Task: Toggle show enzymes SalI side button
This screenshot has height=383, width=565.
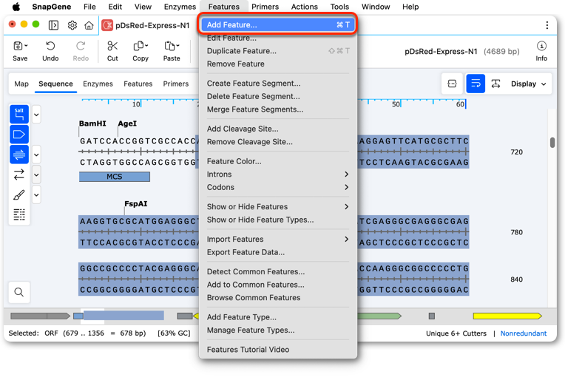Action: point(19,114)
